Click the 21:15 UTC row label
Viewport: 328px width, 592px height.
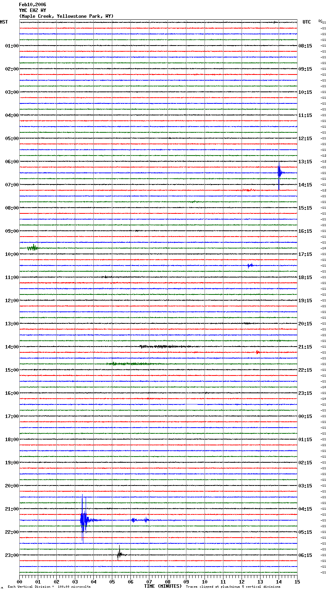pos(305,347)
